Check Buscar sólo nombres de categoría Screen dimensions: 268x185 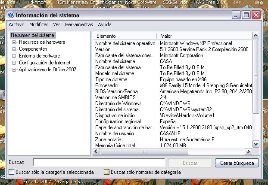(106, 172)
